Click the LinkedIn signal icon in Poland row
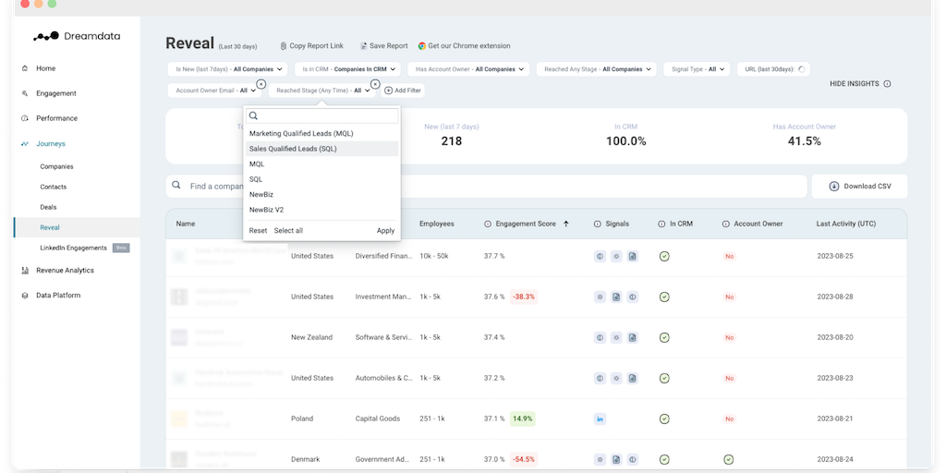This screenshot has width=946, height=473. [x=600, y=418]
